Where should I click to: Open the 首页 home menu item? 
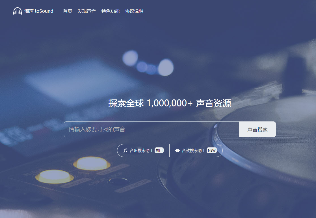pos(67,11)
